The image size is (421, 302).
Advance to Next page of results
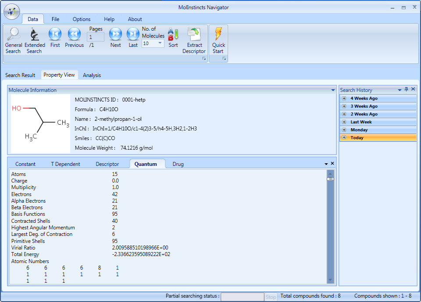point(115,38)
